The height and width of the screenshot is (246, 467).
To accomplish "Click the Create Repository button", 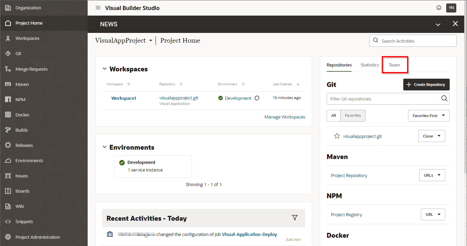I will point(426,85).
